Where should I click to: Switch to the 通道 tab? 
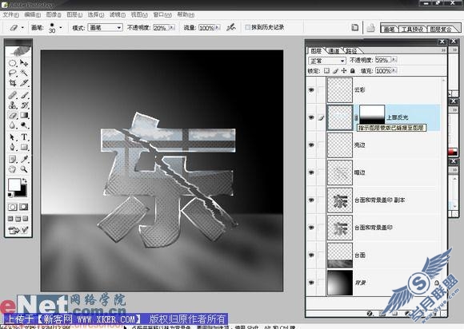click(334, 51)
